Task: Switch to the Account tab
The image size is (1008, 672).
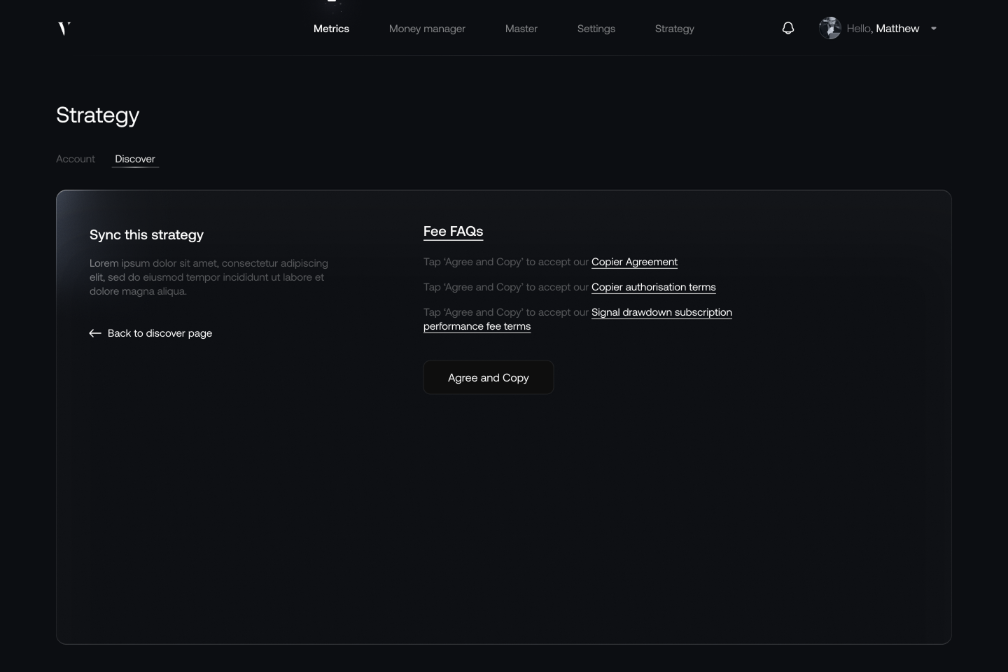Action: pyautogui.click(x=76, y=159)
